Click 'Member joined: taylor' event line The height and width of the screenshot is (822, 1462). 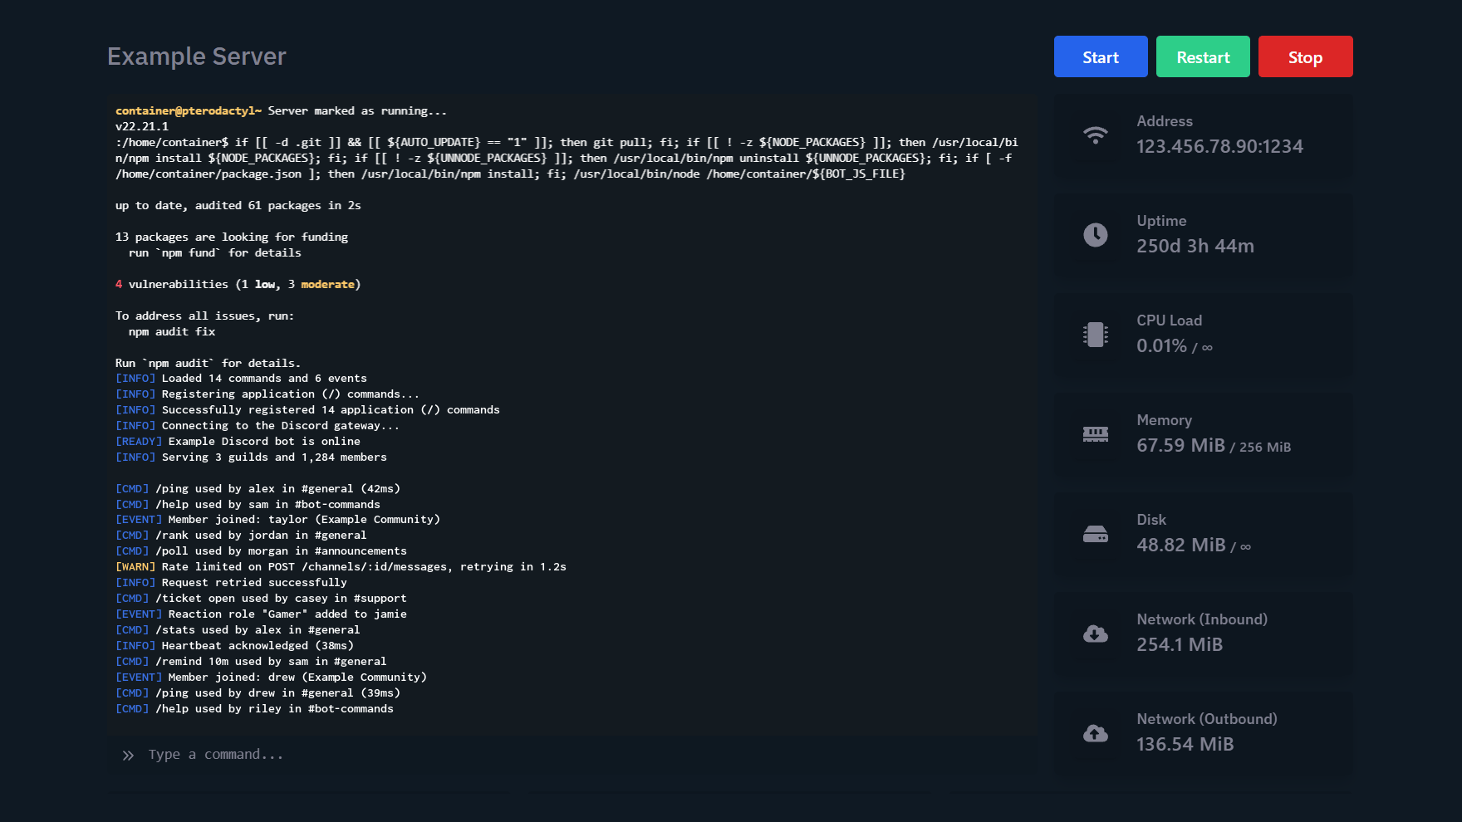277,519
